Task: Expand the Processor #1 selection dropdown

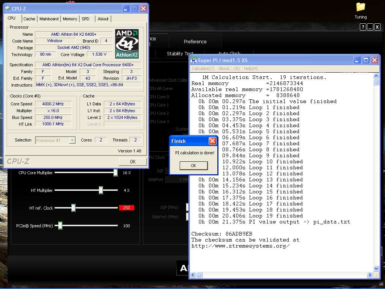Action: [x=72, y=140]
